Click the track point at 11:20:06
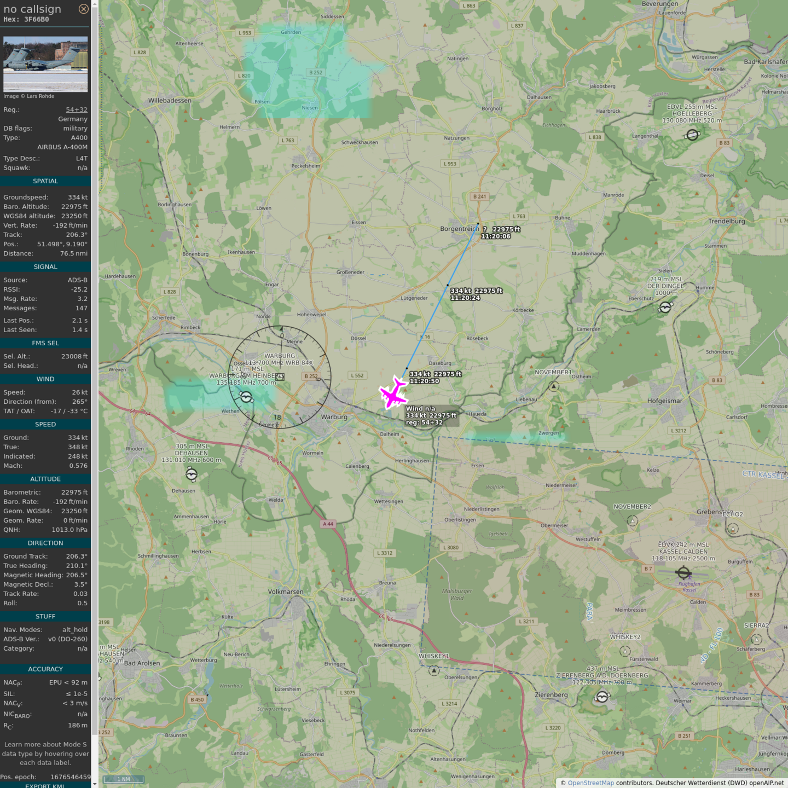 (x=478, y=223)
